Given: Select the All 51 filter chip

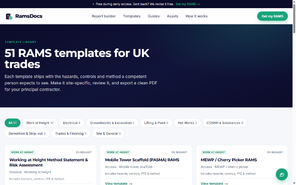Looking at the screenshot, I should [x=13, y=123].
